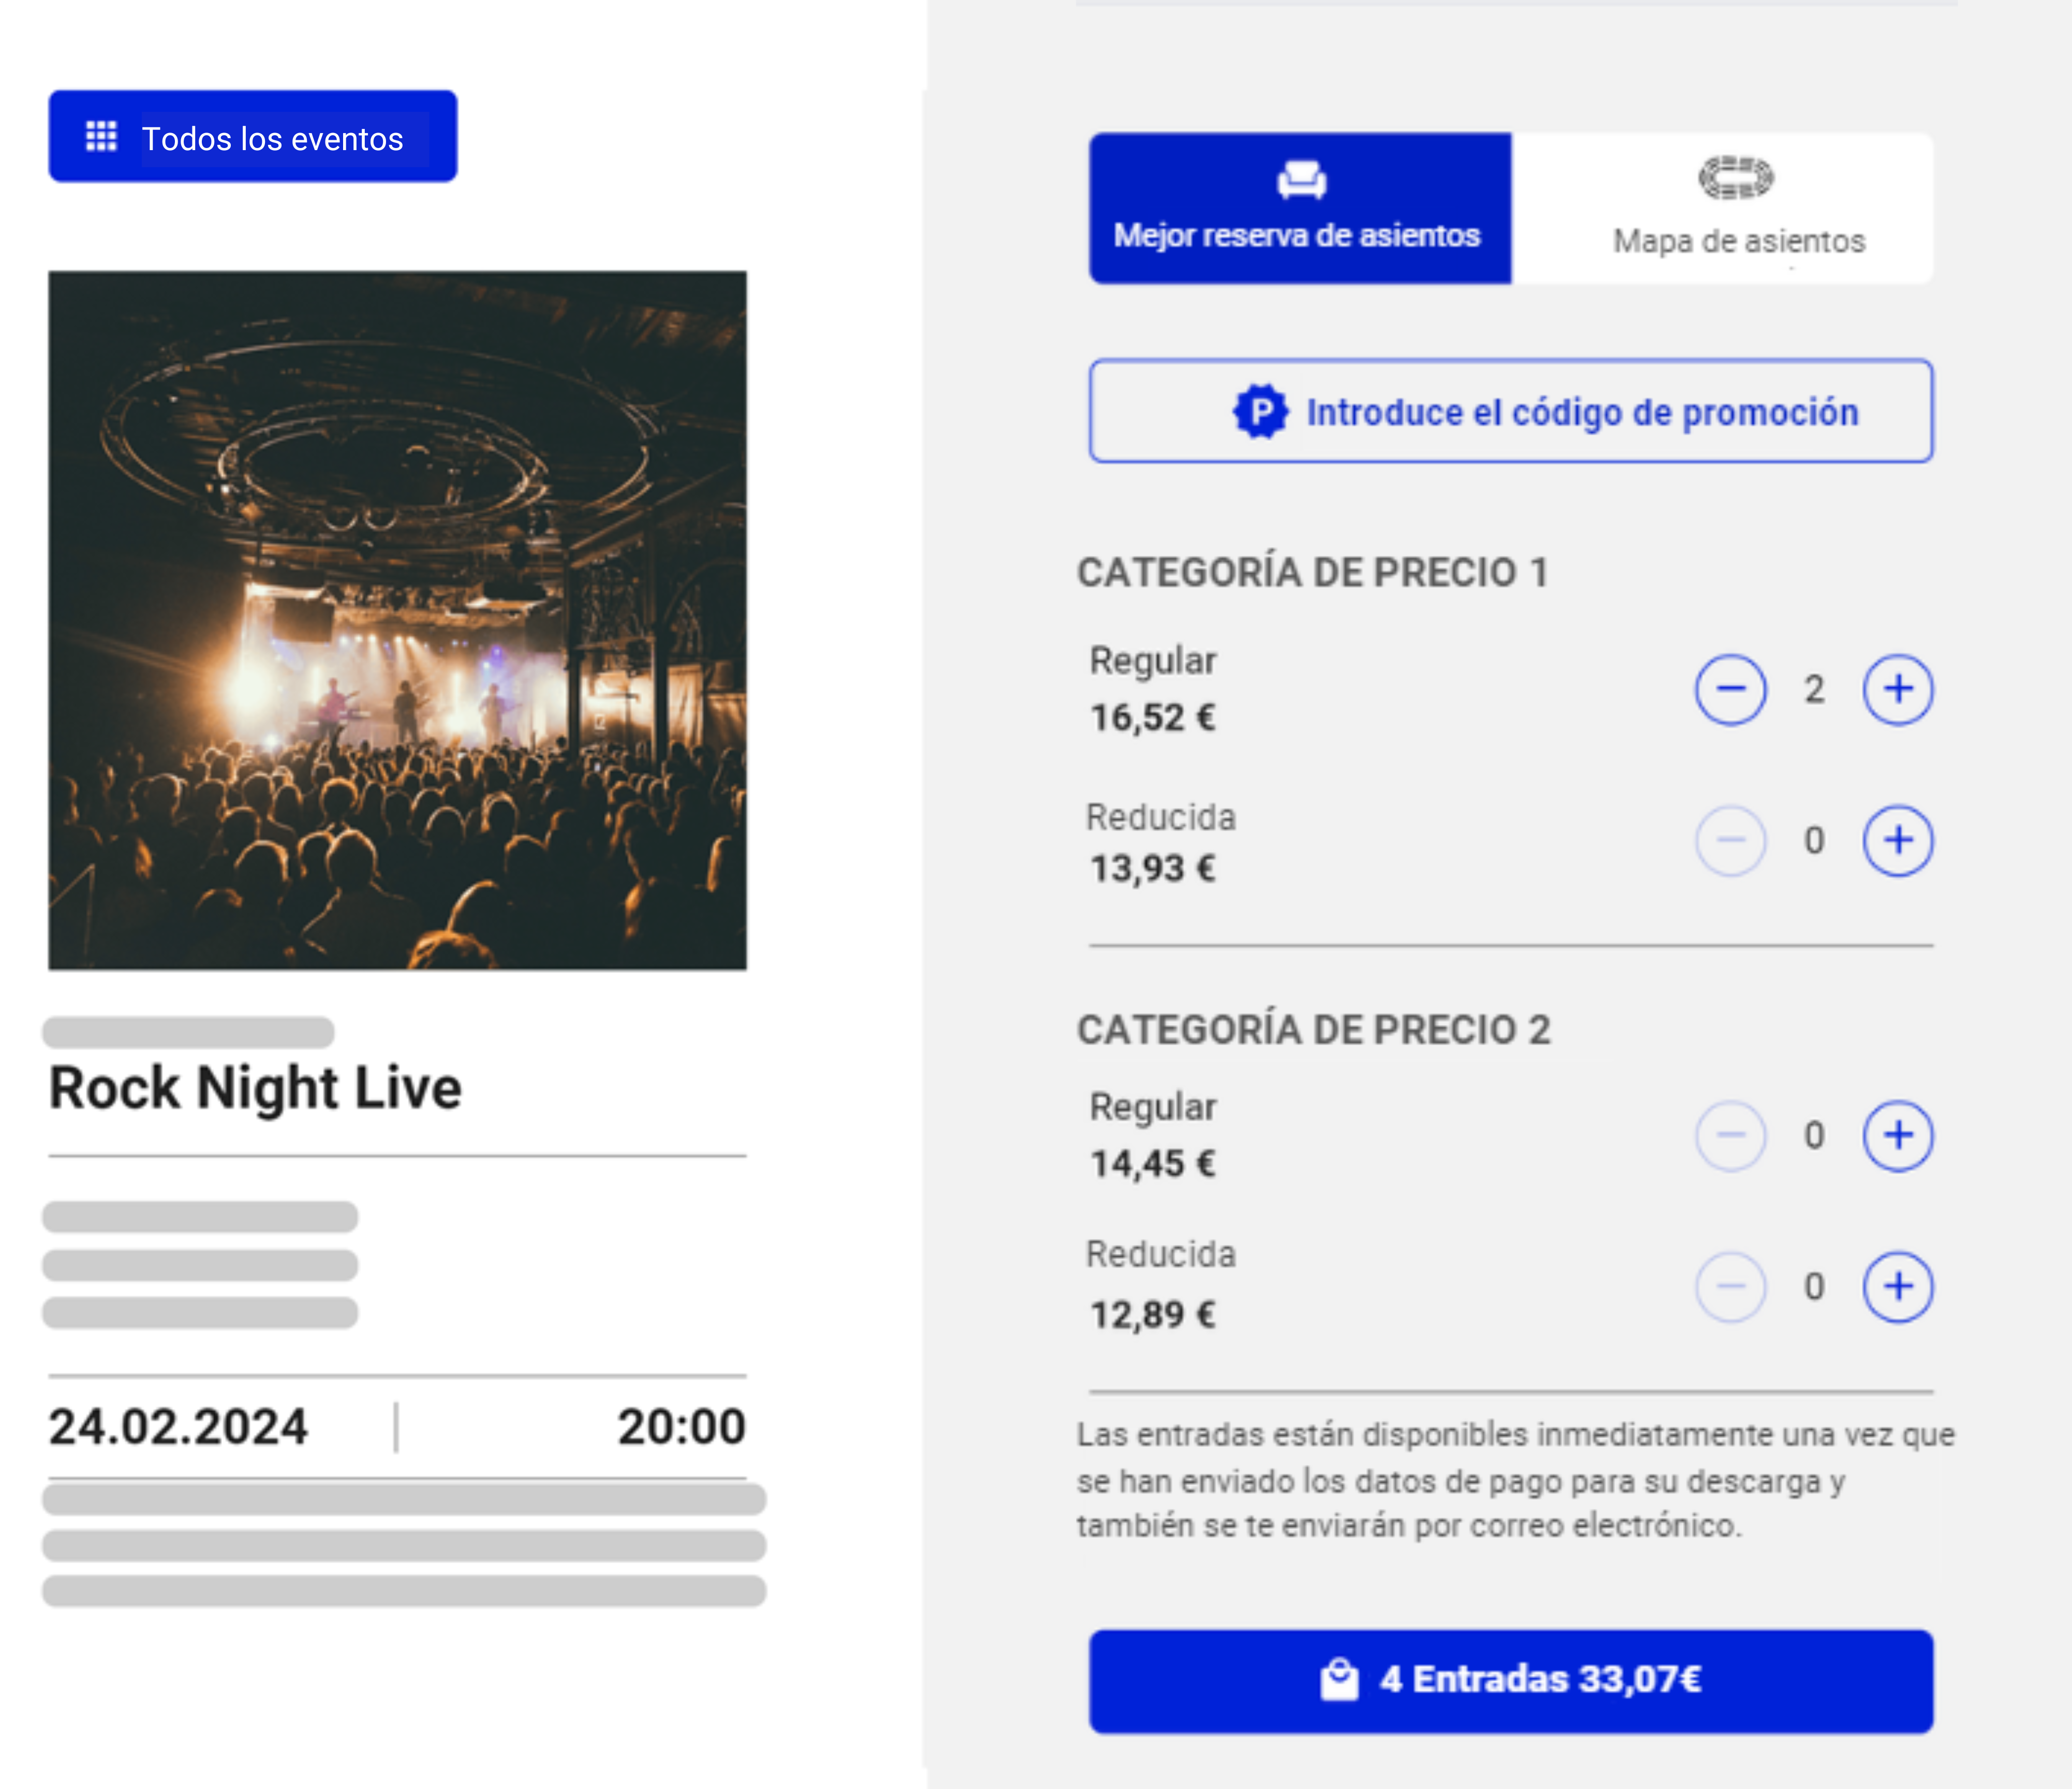Select the armchair icon for best seats
This screenshot has height=1789, width=2072.
(x=1301, y=180)
